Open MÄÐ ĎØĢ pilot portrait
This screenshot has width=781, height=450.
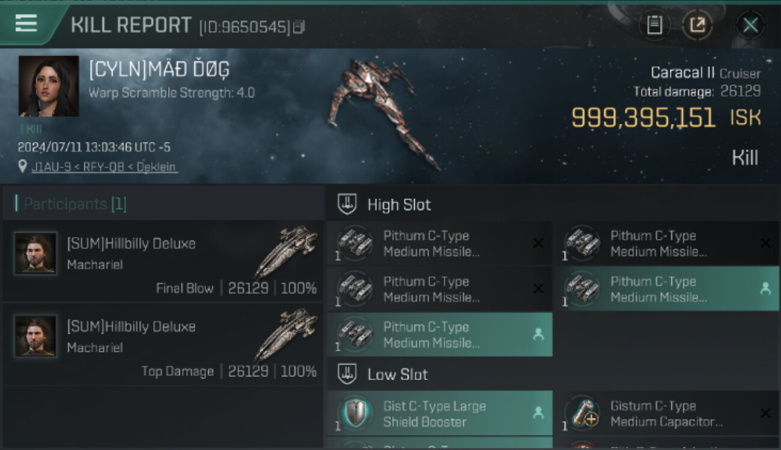[49, 86]
